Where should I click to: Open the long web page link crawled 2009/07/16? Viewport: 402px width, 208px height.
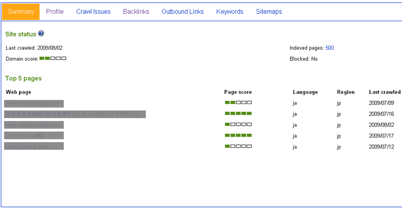coord(75,115)
